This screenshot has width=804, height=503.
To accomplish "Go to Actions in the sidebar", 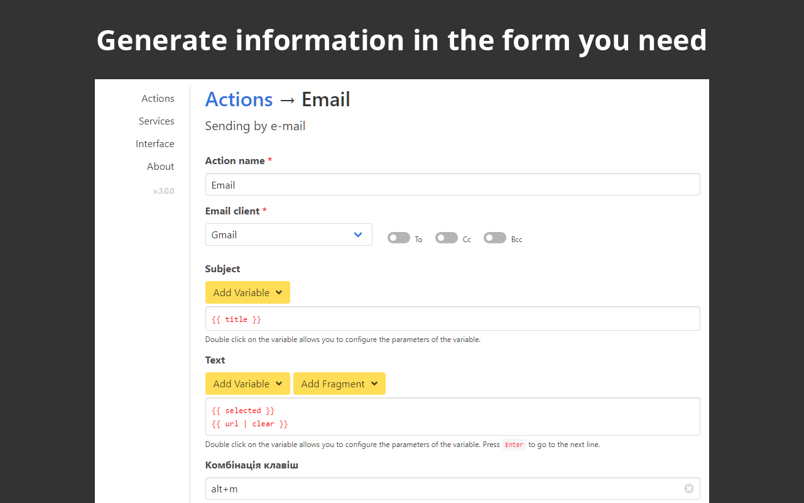I will click(158, 99).
